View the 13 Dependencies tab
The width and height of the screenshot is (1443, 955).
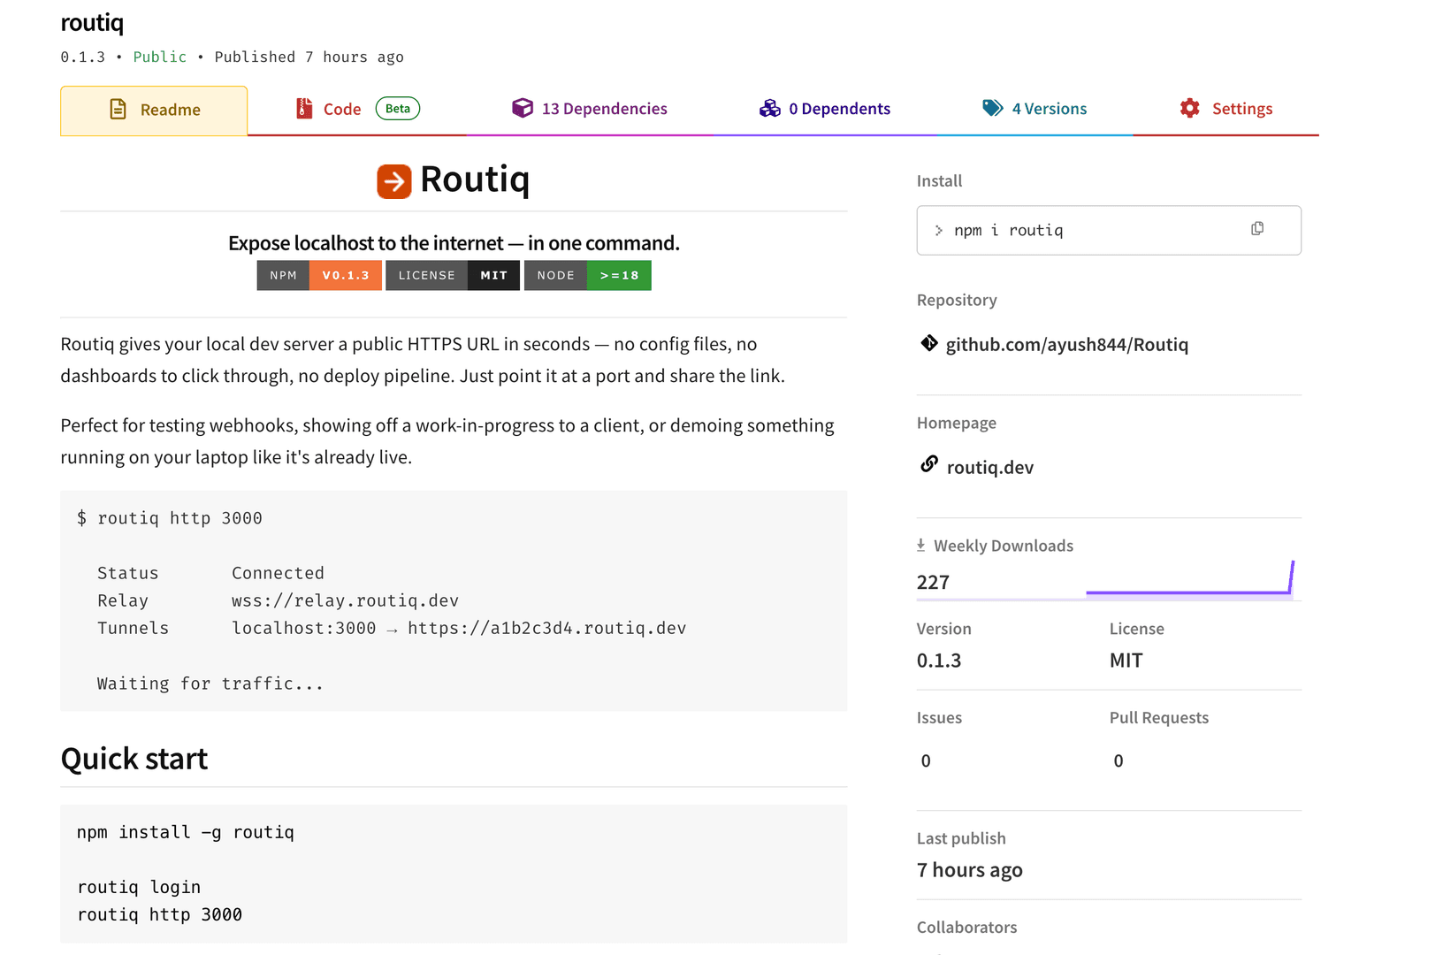pos(590,109)
